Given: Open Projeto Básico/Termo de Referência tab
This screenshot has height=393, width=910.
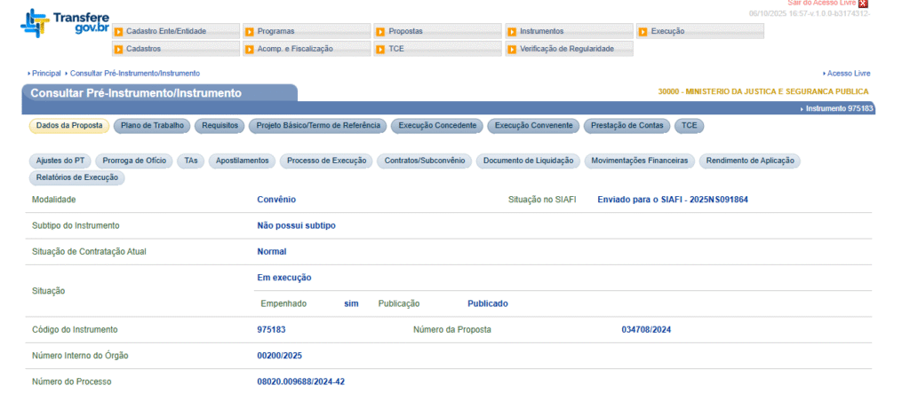Looking at the screenshot, I should (x=317, y=126).
